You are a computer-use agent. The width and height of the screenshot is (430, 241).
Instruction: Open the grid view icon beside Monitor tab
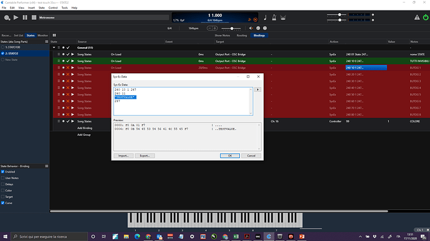click(54, 35)
